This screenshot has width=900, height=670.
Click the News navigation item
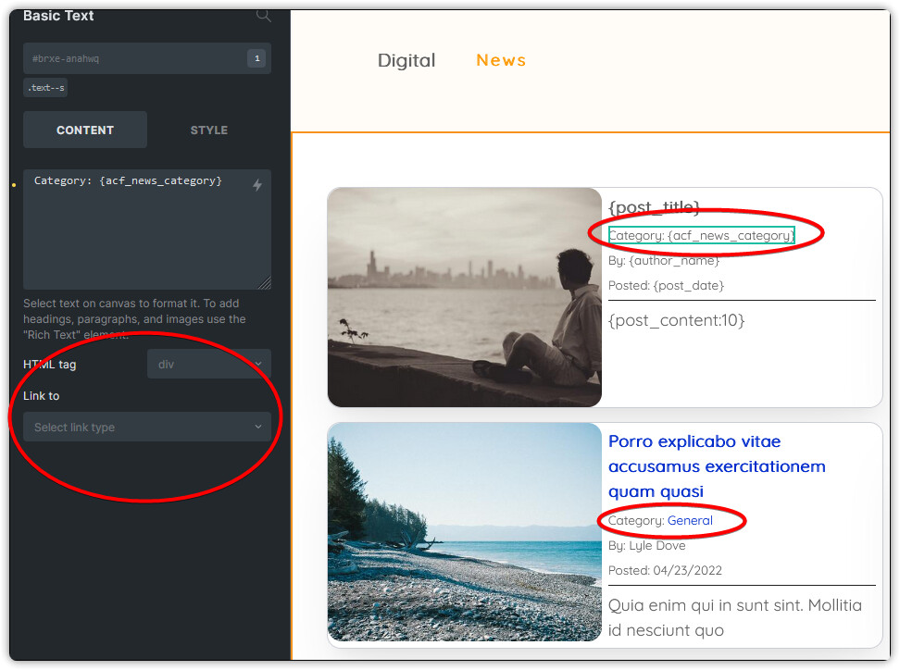click(x=501, y=60)
